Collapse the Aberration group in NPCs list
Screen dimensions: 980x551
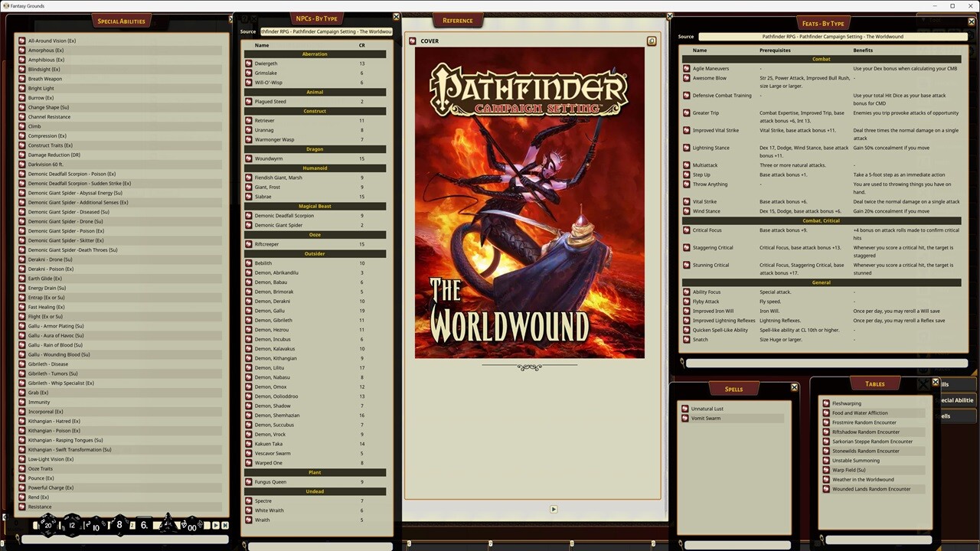click(x=315, y=54)
